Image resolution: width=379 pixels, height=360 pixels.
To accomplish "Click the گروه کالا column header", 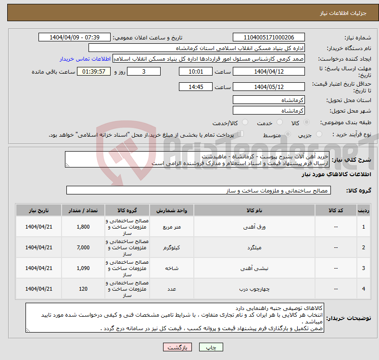I will click(x=127, y=210).
